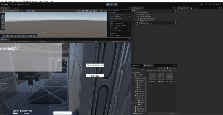The image size is (223, 115).
Task: Click the magnifier icon in bottom Scene overlay
Action: (23, 36)
